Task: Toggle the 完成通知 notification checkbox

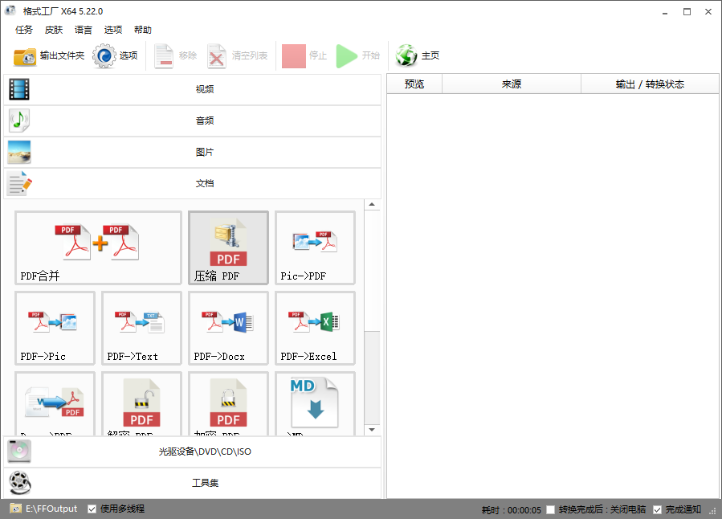Action: click(x=658, y=510)
